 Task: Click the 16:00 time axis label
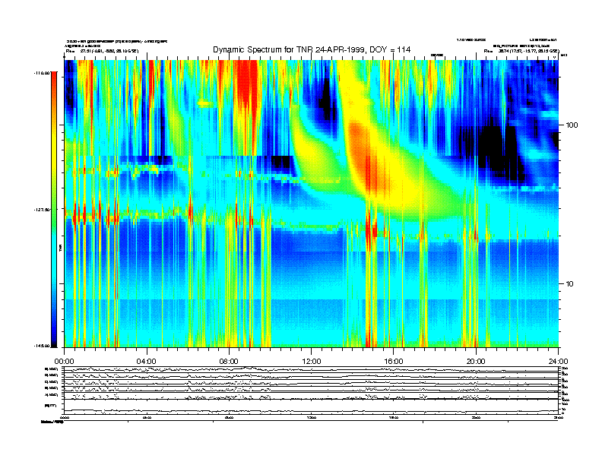tap(394, 362)
